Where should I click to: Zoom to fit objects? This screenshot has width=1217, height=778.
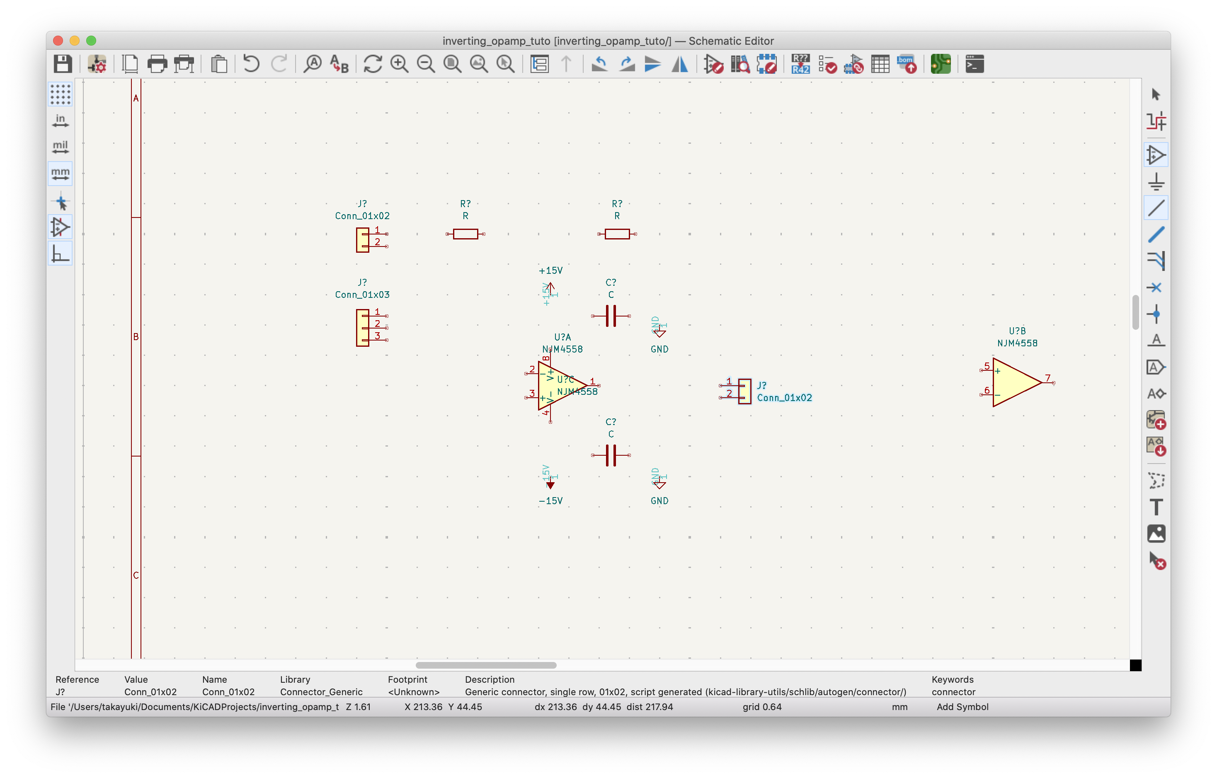(x=479, y=64)
